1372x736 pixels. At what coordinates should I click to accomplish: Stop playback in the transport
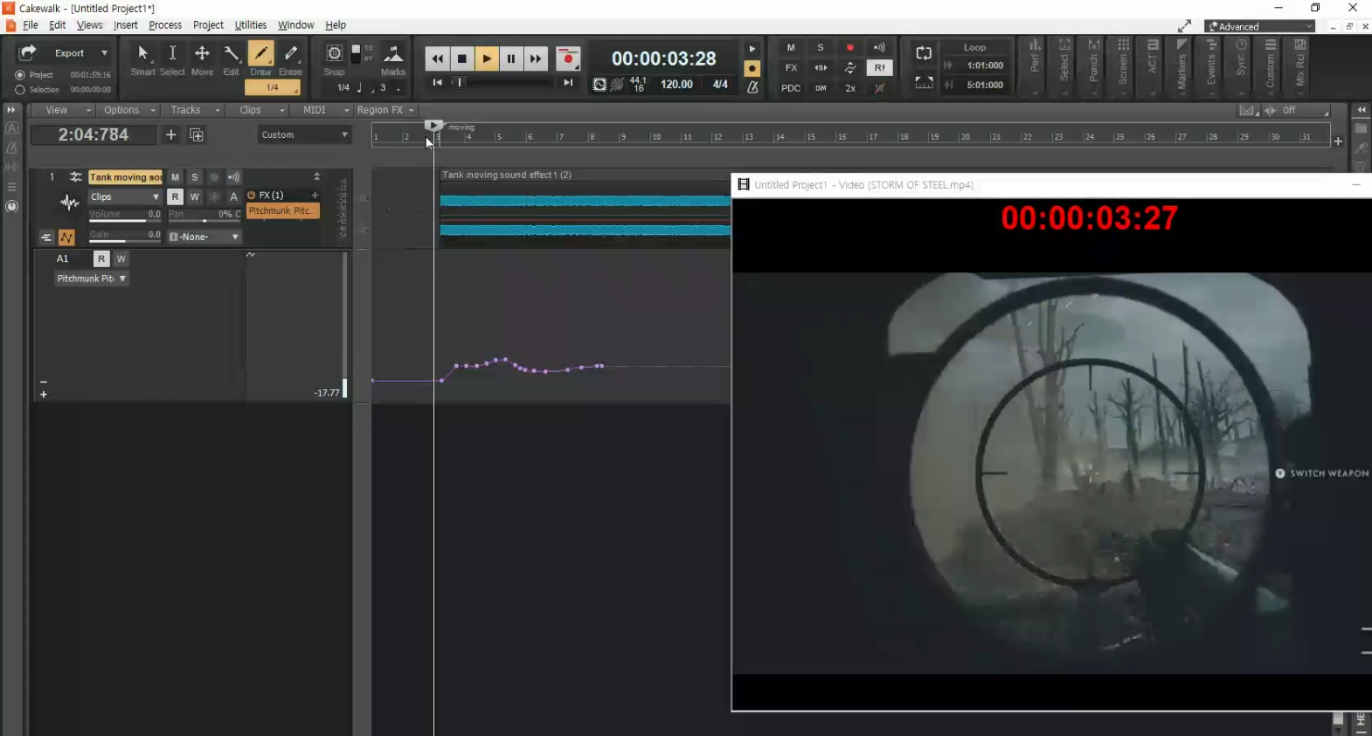point(461,58)
